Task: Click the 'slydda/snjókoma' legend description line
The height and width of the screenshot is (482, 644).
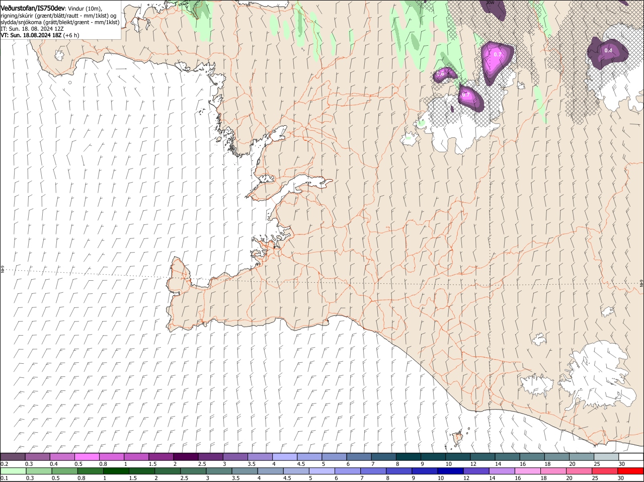Action: [x=60, y=22]
